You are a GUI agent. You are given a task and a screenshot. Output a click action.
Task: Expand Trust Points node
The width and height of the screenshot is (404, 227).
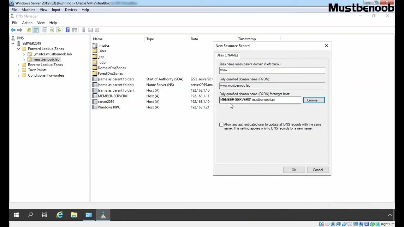(19, 70)
